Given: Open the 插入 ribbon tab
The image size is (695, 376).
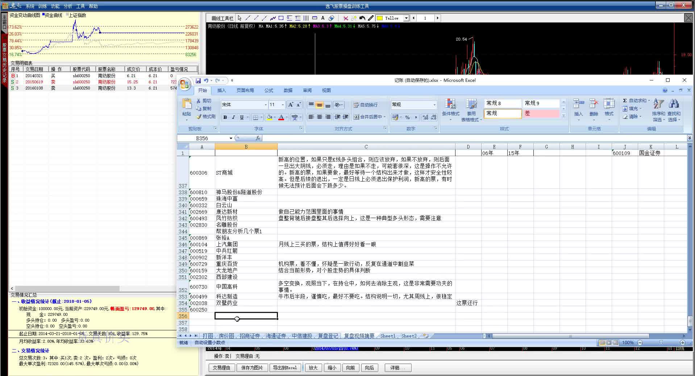Looking at the screenshot, I should [x=221, y=91].
